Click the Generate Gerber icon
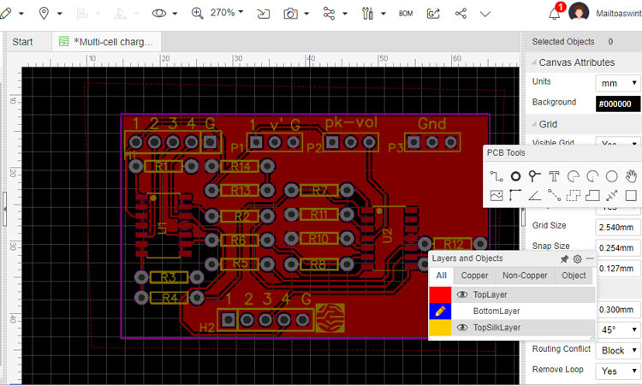642x386 pixels. pos(433,14)
